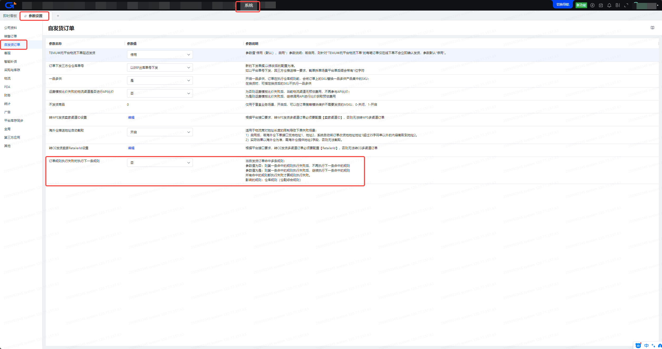
Task: Toggle IME punctuation mode icon
Action: click(x=653, y=346)
